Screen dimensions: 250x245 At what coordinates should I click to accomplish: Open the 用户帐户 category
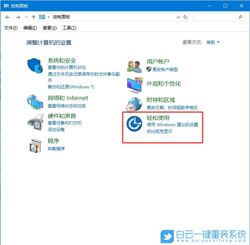click(x=158, y=62)
